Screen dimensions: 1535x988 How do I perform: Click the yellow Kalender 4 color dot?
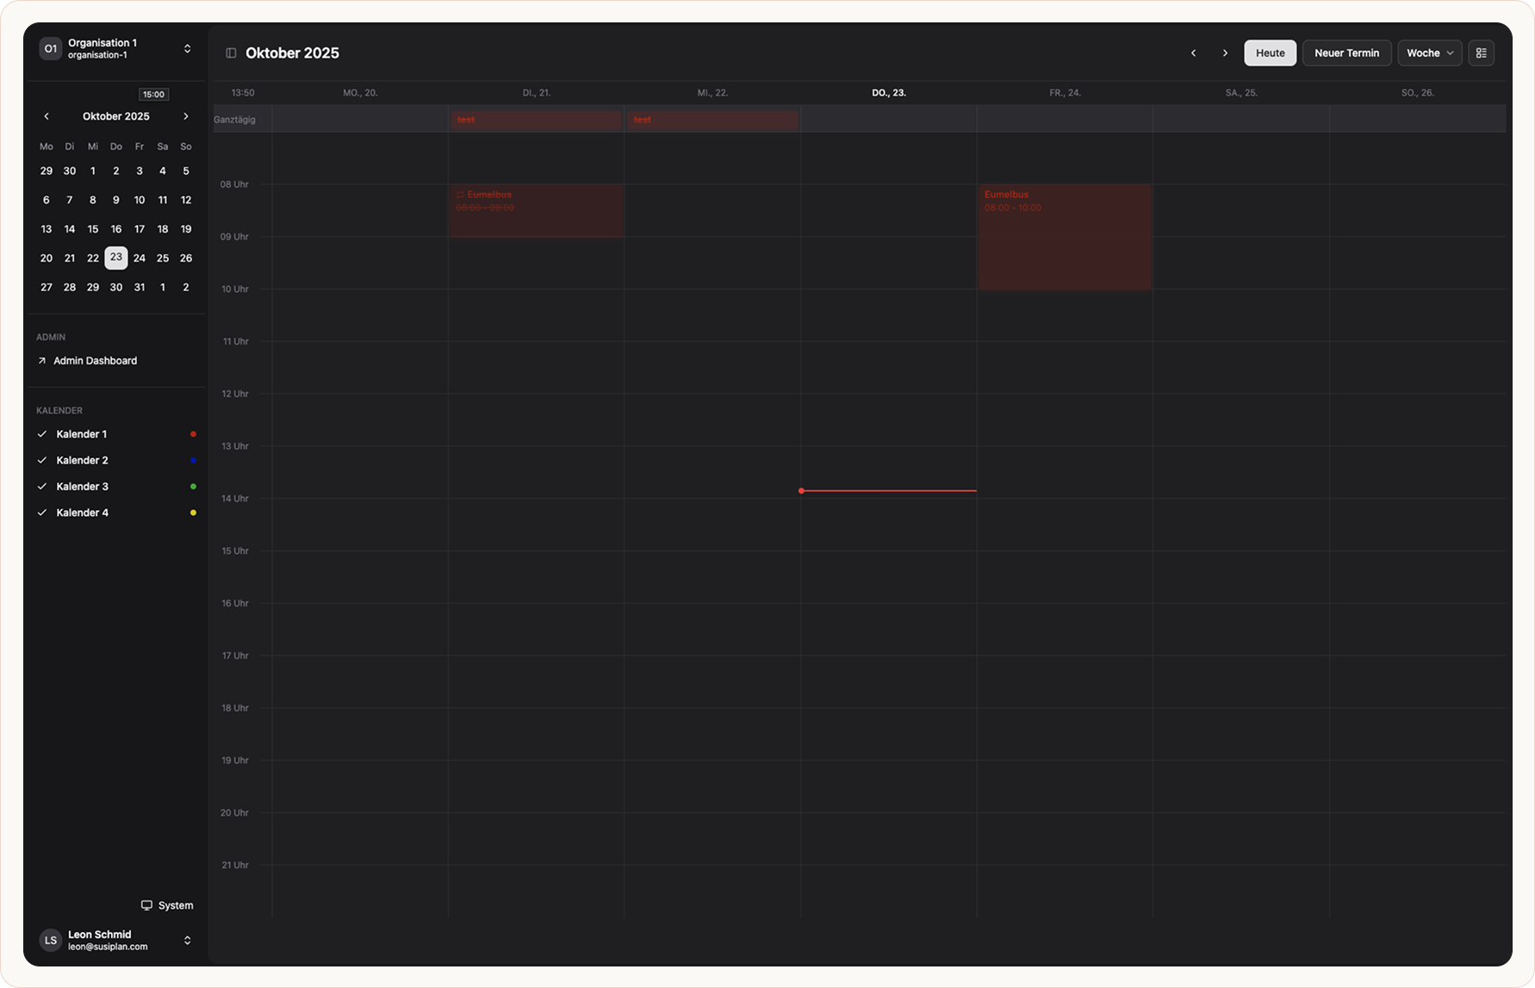click(x=193, y=513)
